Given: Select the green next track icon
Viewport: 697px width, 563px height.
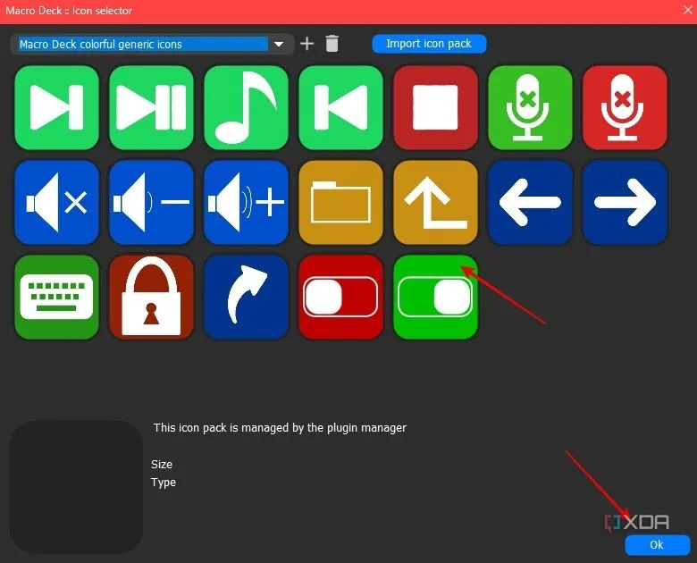Looking at the screenshot, I should coord(56,107).
